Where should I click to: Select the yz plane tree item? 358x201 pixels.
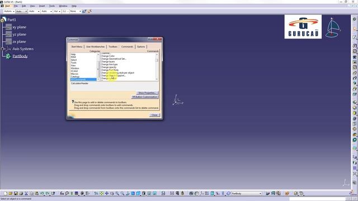pos(20,34)
